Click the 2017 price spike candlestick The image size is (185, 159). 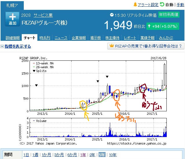pos(165,74)
